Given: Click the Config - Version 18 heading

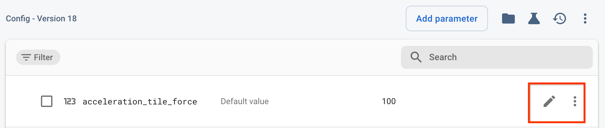Looking at the screenshot, I should pos(41,18).
